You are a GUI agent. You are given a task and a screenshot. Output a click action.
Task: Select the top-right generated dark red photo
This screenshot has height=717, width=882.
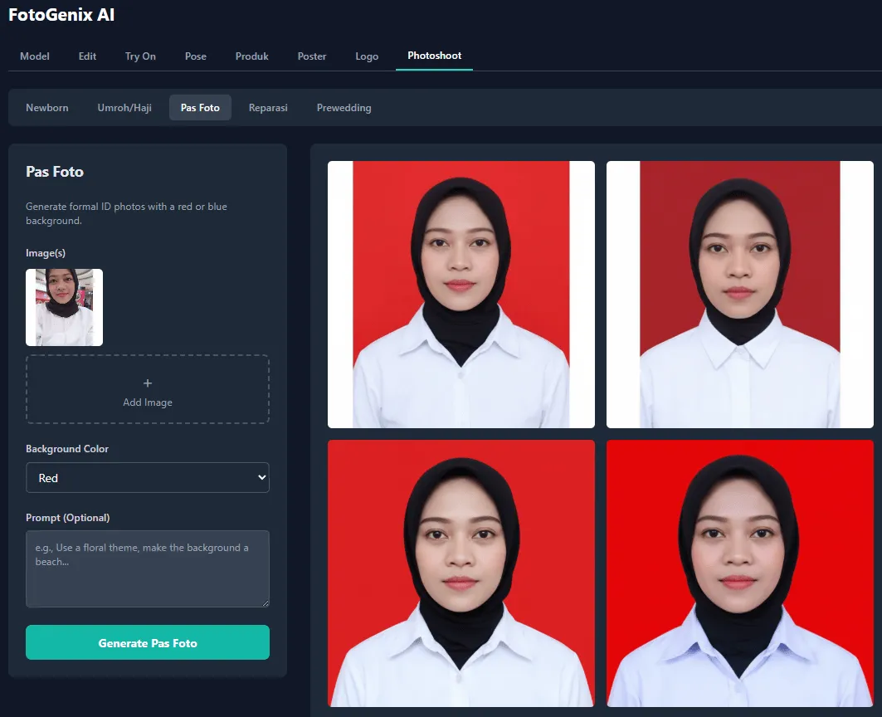[x=739, y=295]
